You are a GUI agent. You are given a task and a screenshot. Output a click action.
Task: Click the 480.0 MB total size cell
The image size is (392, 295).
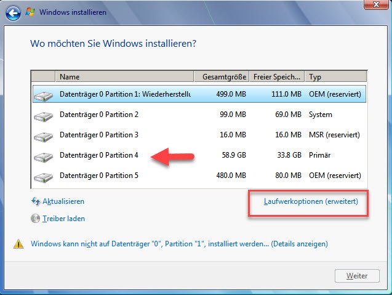[x=231, y=176]
